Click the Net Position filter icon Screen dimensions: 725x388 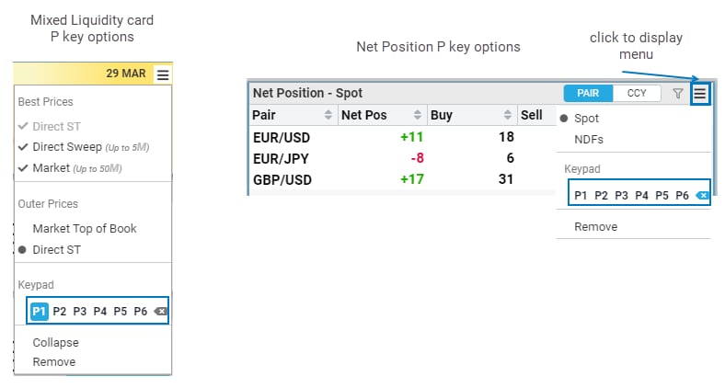coord(678,93)
